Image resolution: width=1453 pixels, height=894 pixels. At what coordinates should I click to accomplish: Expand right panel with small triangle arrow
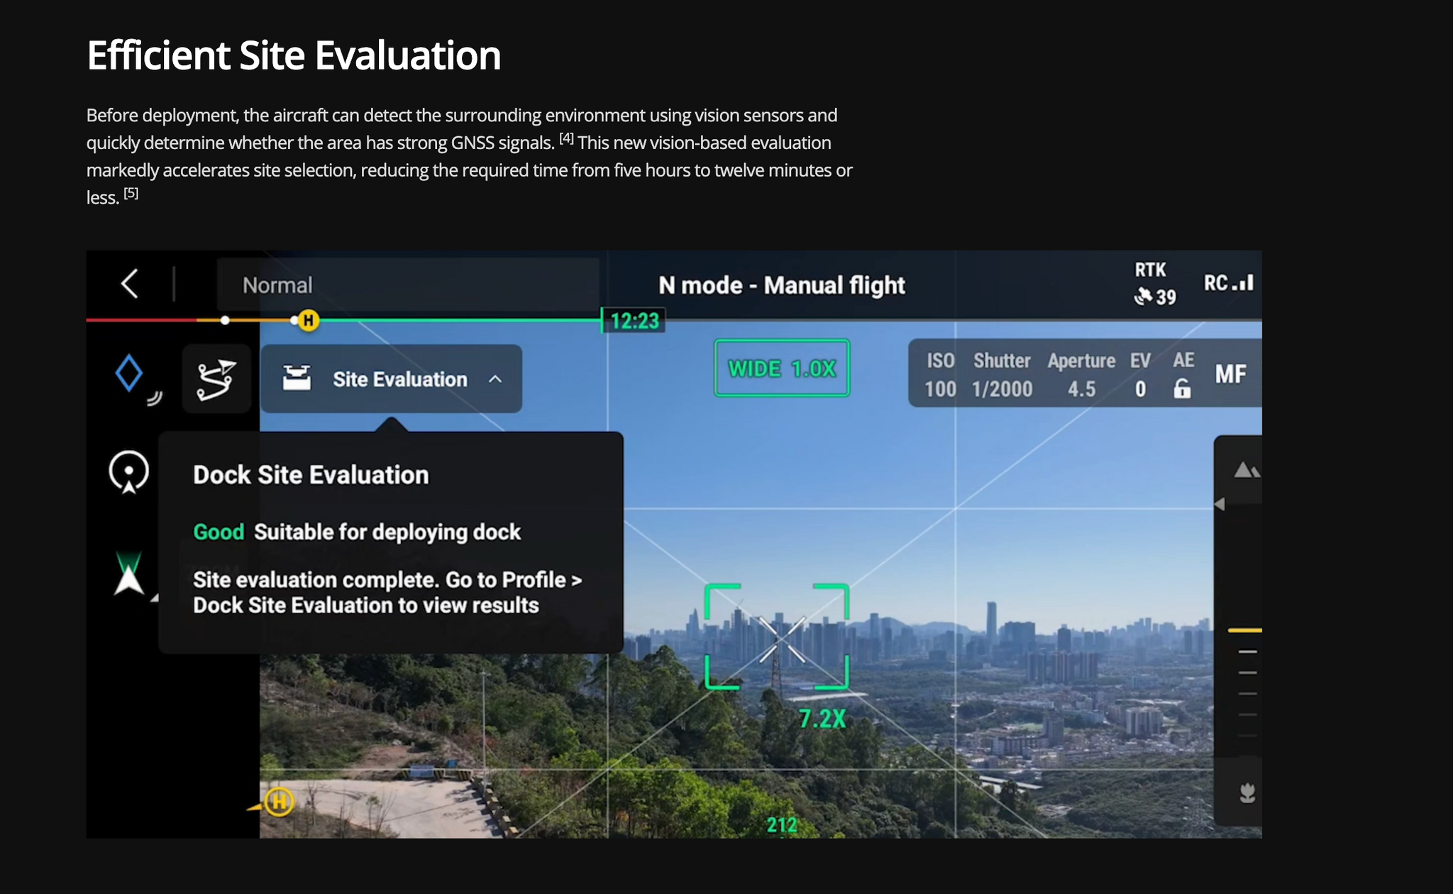[1220, 504]
